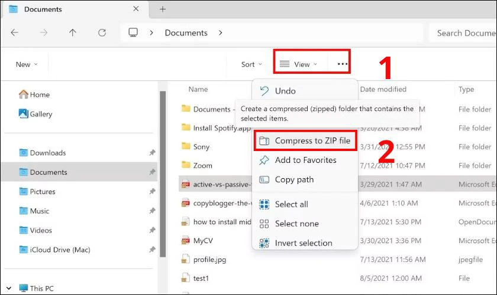This screenshot has width=497, height=295.
Task: Select the Zoom folder icon
Action: [186, 165]
